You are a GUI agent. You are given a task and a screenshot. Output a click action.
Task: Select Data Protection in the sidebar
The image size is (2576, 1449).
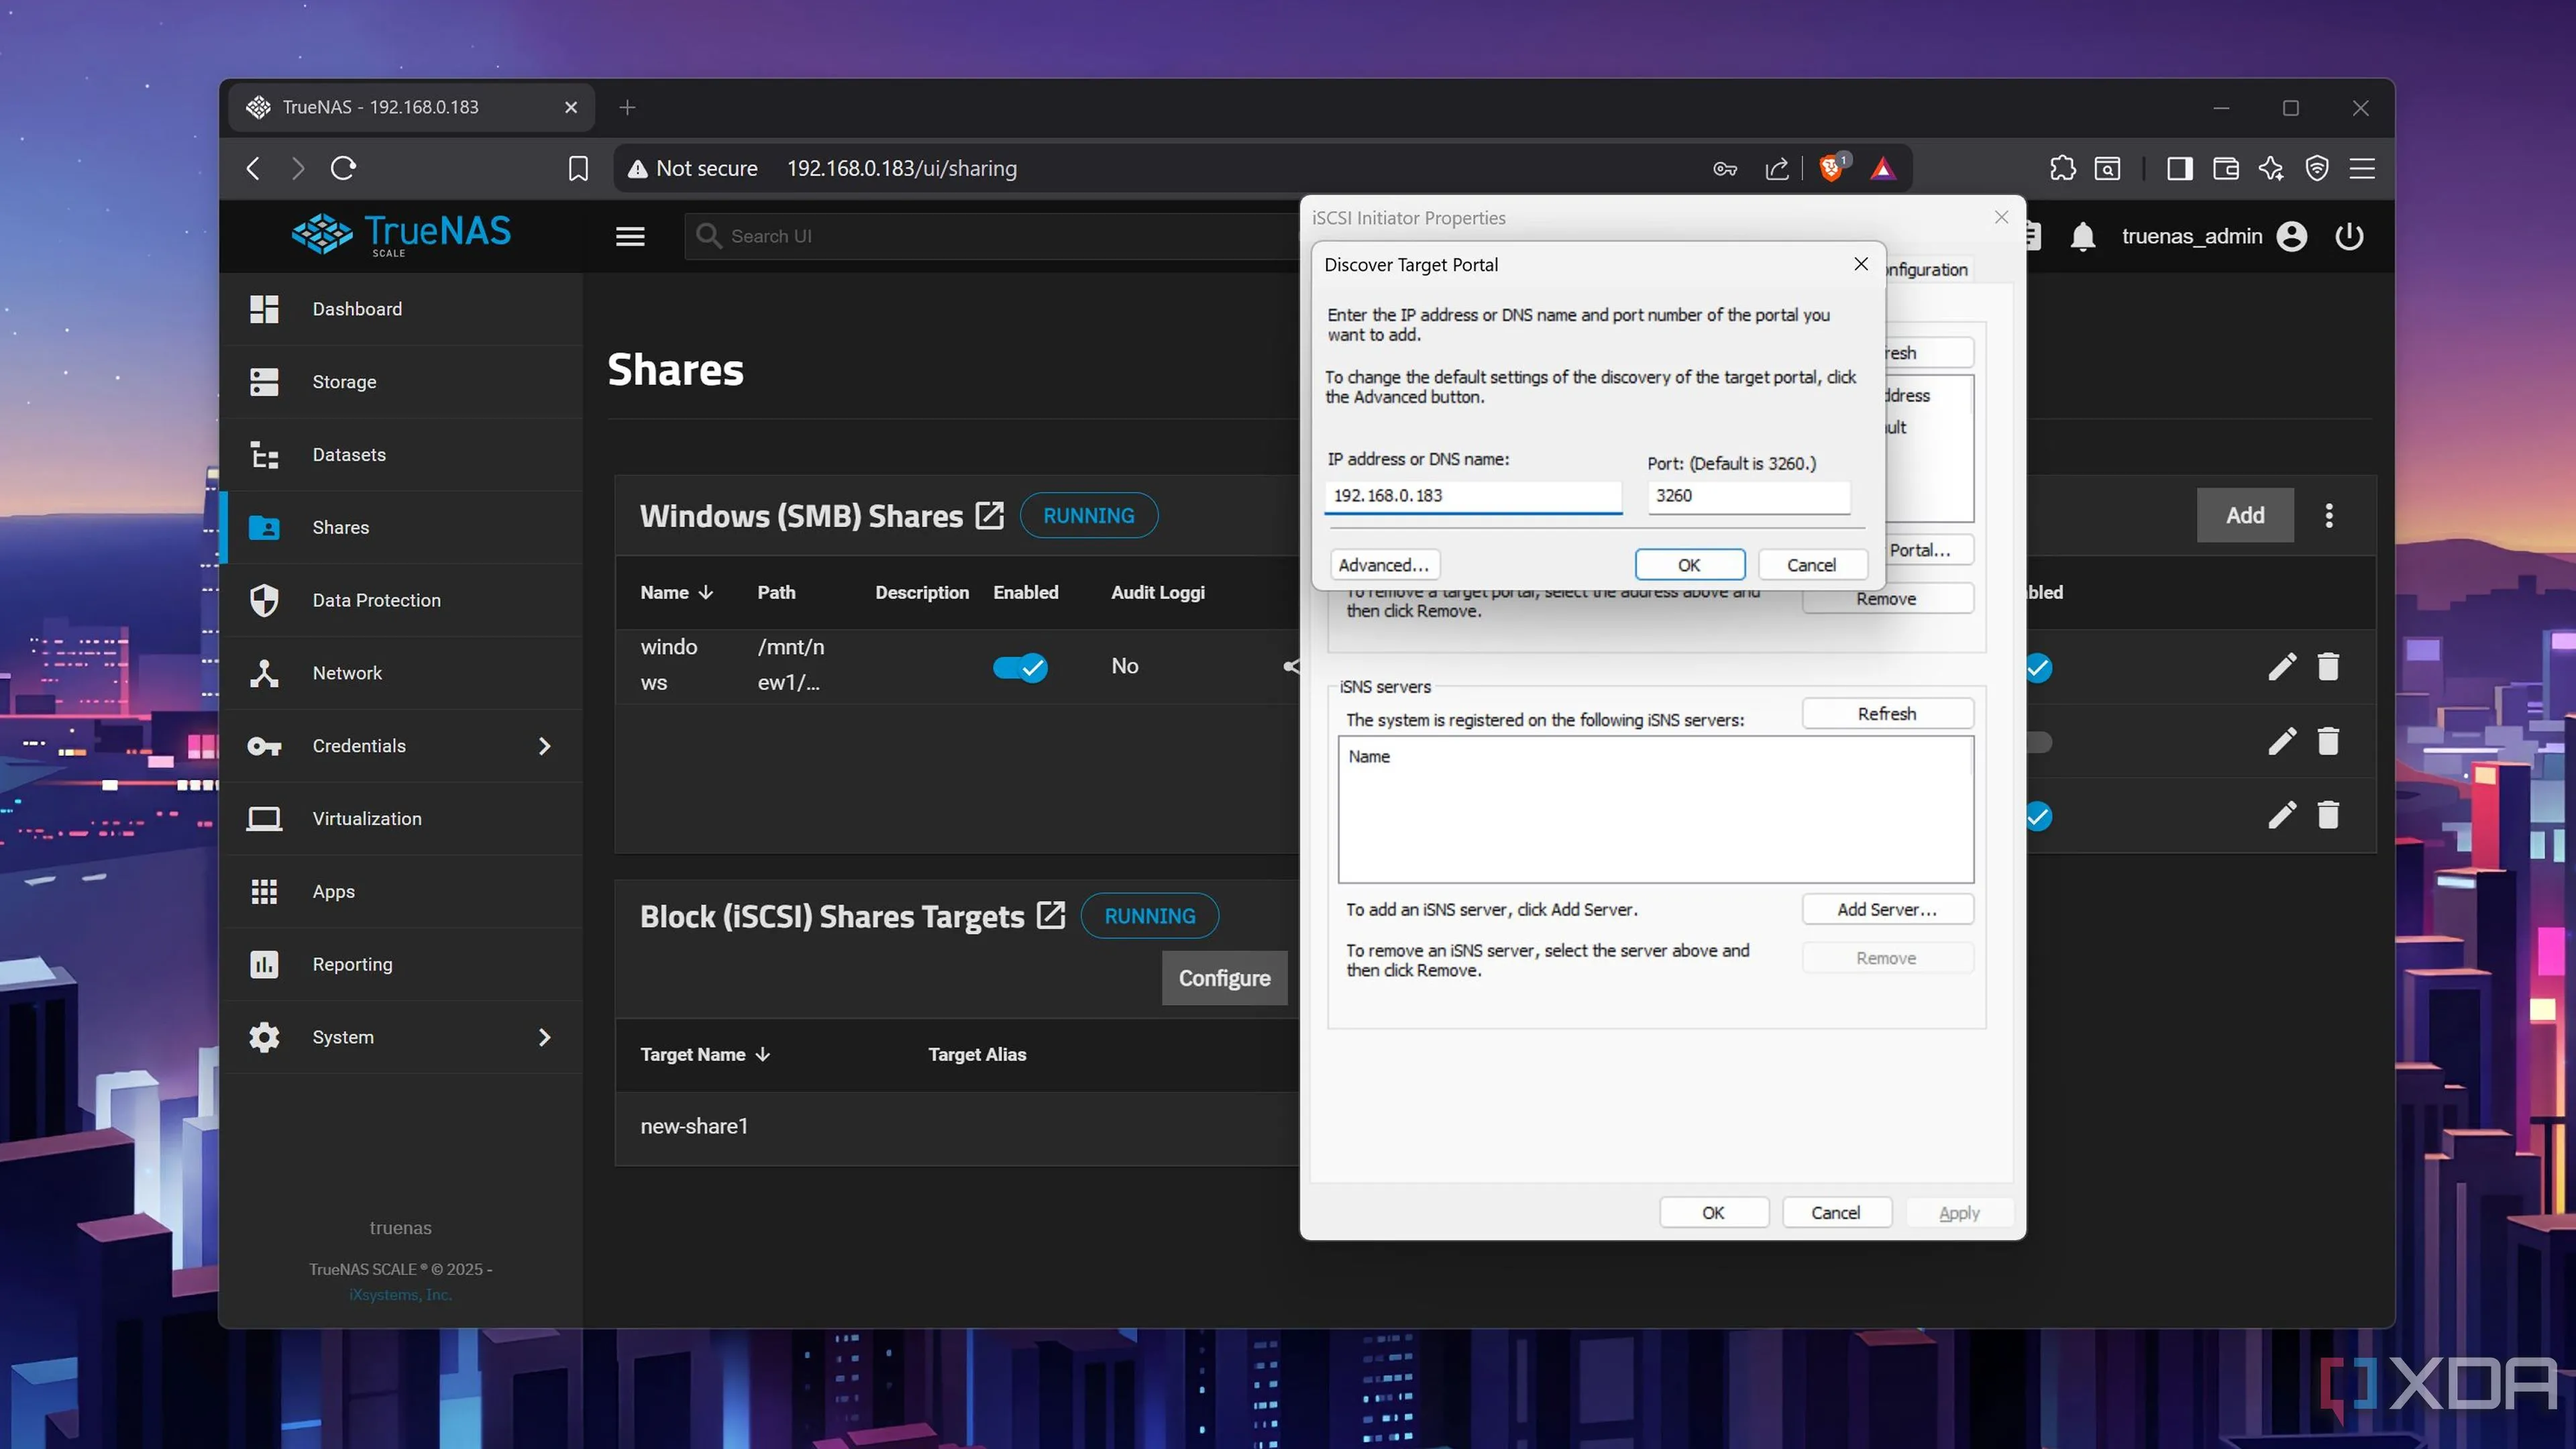coord(400,600)
